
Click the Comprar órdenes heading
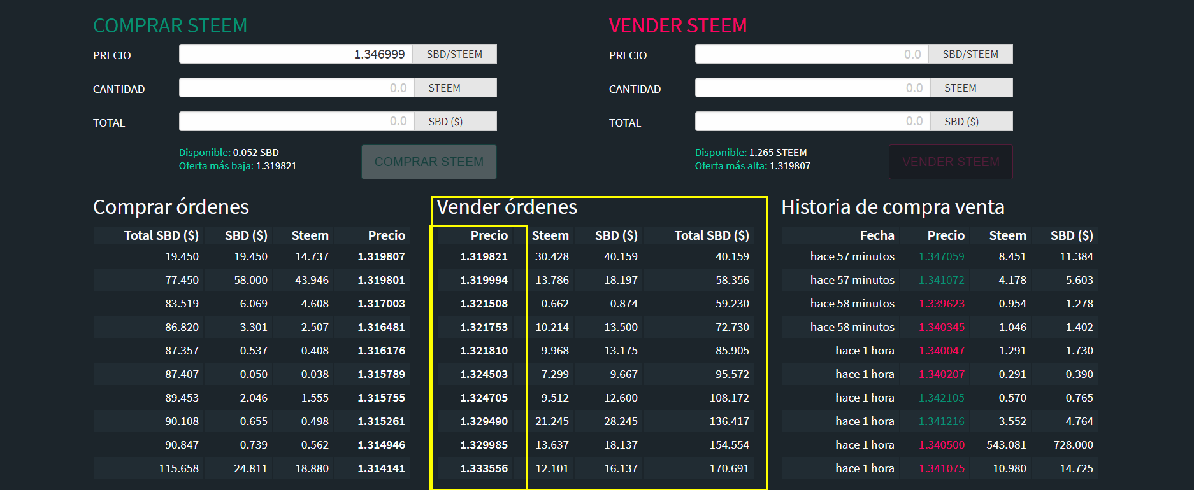171,207
